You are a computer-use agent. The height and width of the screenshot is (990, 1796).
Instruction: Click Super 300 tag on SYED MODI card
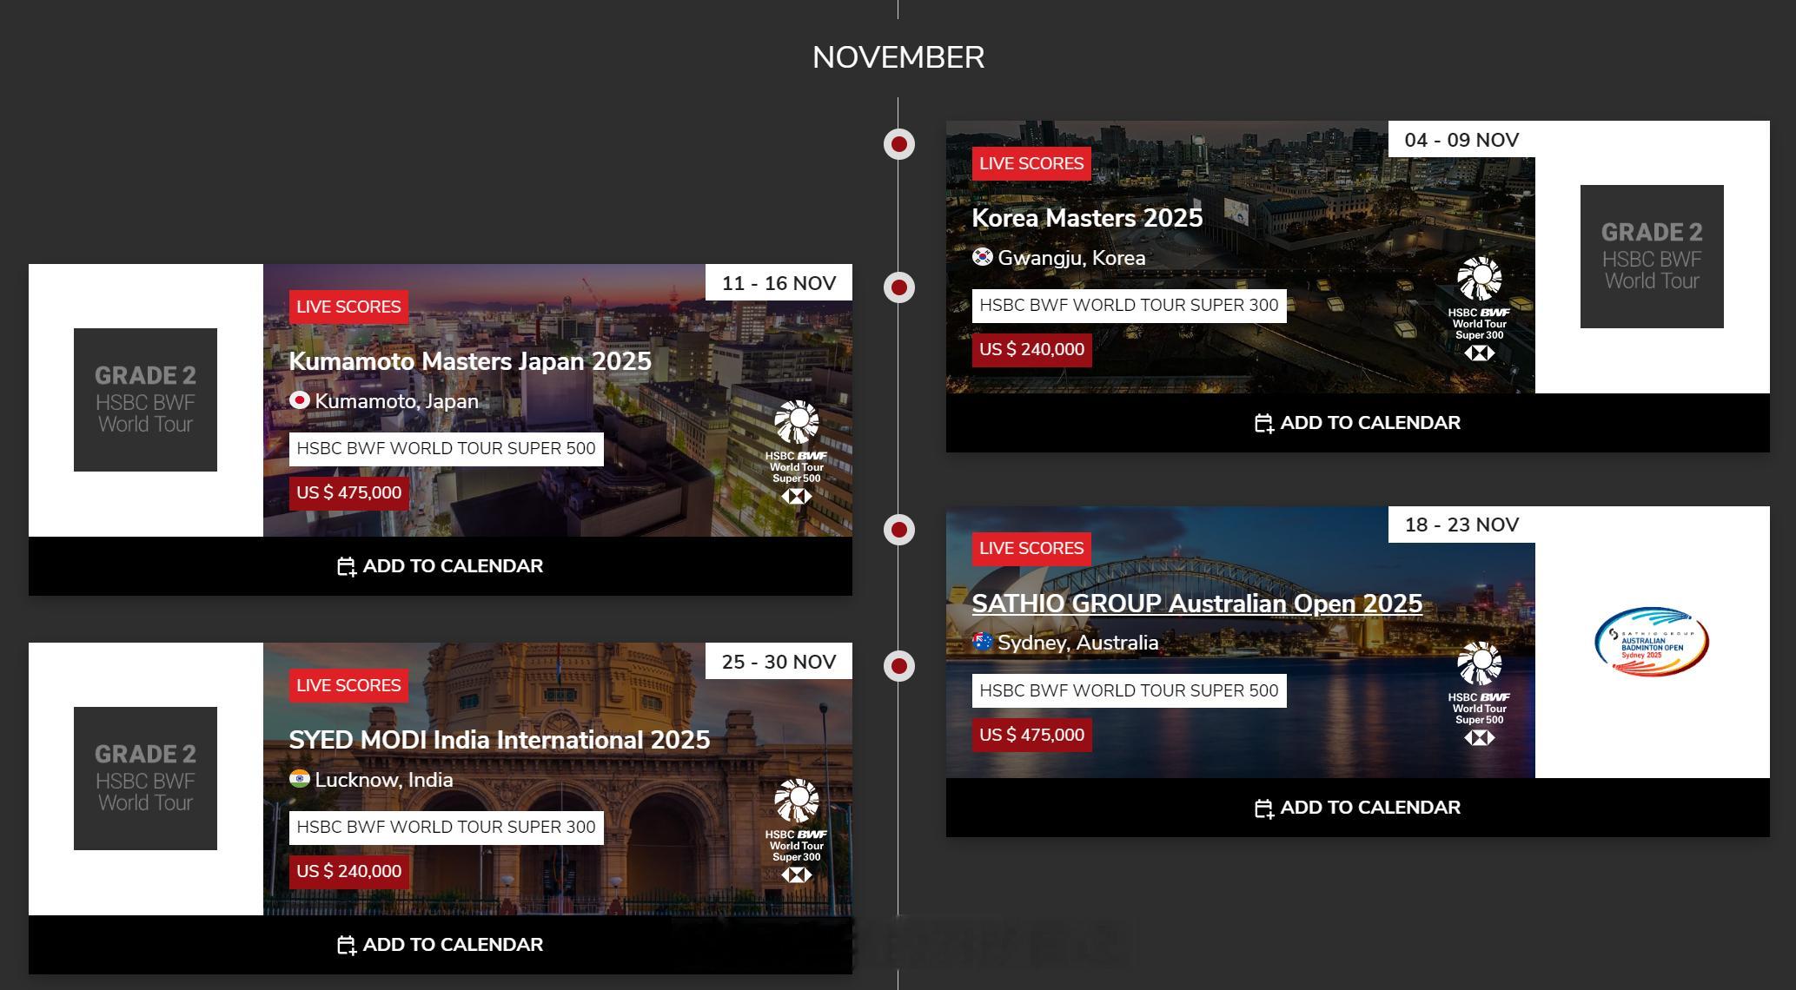[x=446, y=828]
